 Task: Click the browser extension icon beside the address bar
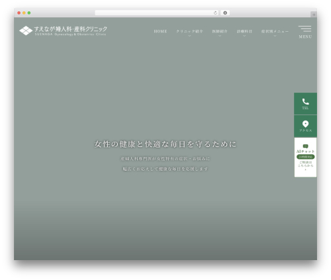click(225, 13)
